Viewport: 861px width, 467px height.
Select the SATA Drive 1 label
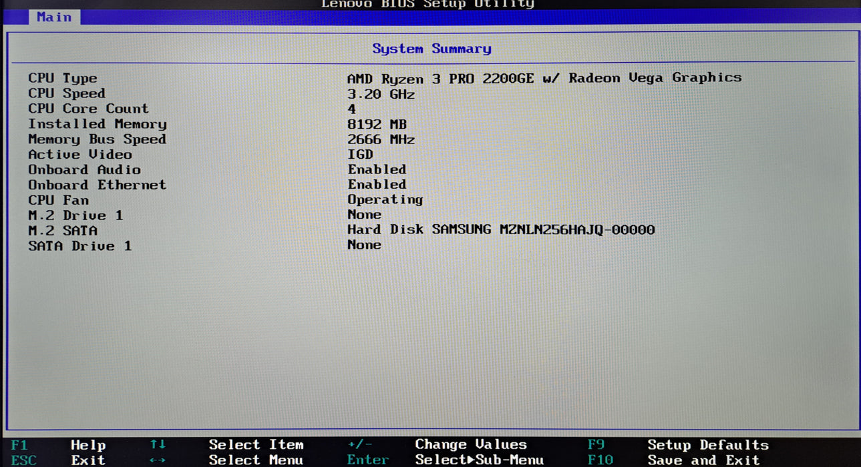pyautogui.click(x=79, y=246)
